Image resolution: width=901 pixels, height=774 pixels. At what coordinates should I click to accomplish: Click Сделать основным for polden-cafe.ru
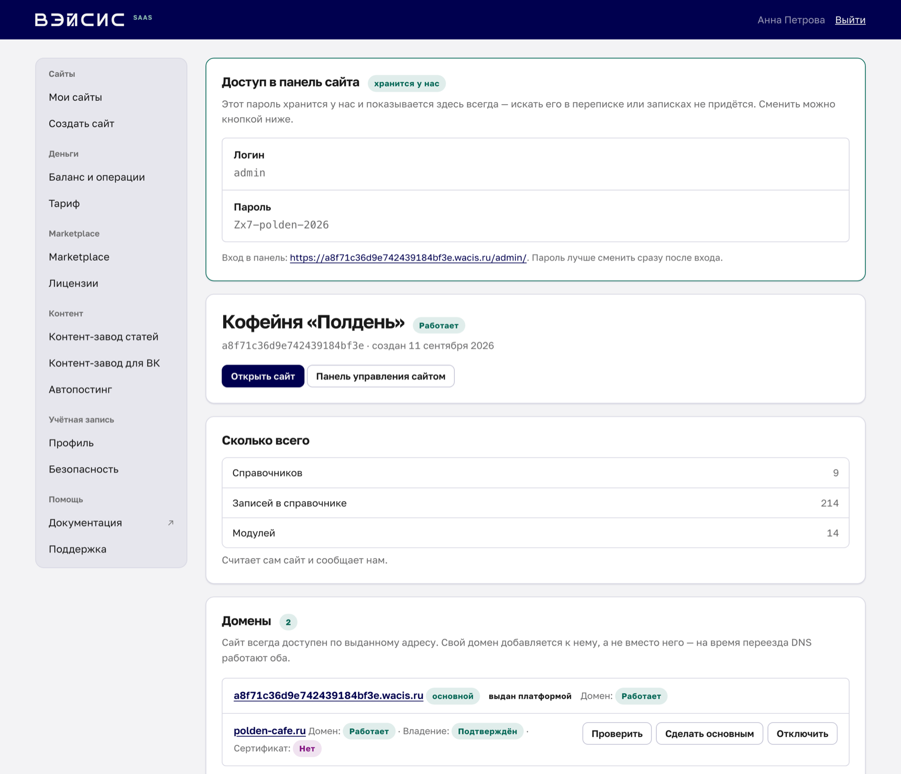tap(709, 734)
